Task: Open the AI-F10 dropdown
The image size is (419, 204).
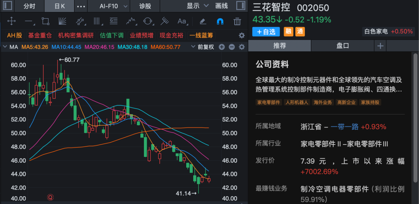Action: coord(113,6)
